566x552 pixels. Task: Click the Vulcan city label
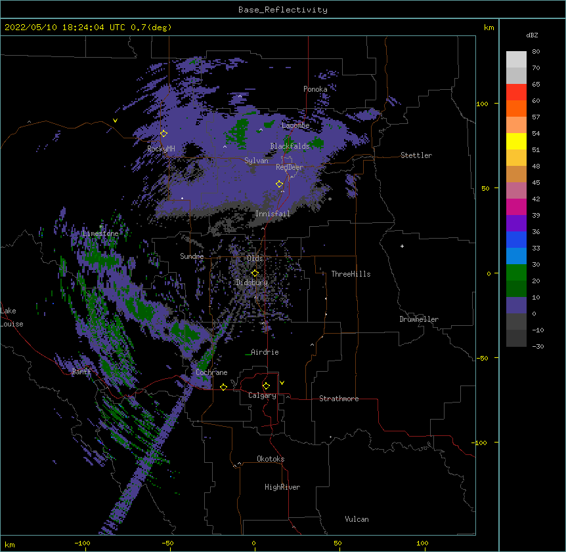[x=357, y=519]
